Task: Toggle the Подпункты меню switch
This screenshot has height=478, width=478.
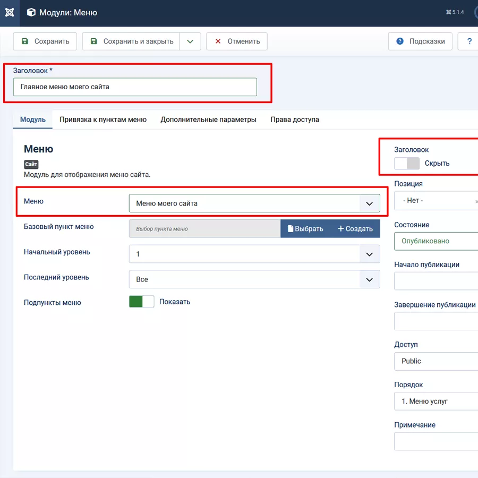Action: coord(141,302)
